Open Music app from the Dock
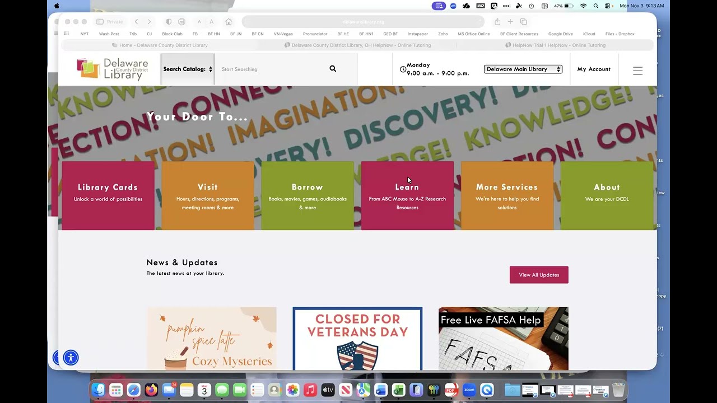 tap(310, 390)
